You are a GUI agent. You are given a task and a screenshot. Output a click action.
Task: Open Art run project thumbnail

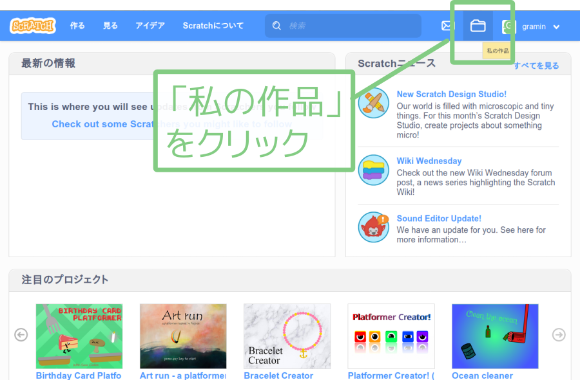pos(183,336)
